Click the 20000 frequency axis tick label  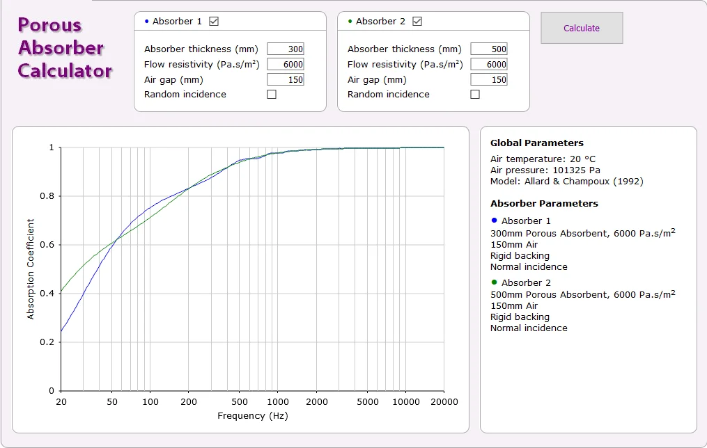pos(444,401)
